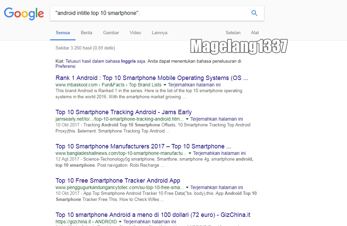Click 'Top Brand Lists' breadcrumb text
The image size is (347, 226).
tap(145, 85)
